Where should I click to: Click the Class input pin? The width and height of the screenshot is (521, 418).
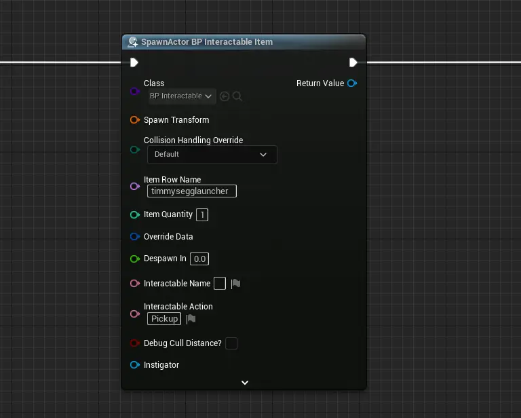(134, 91)
